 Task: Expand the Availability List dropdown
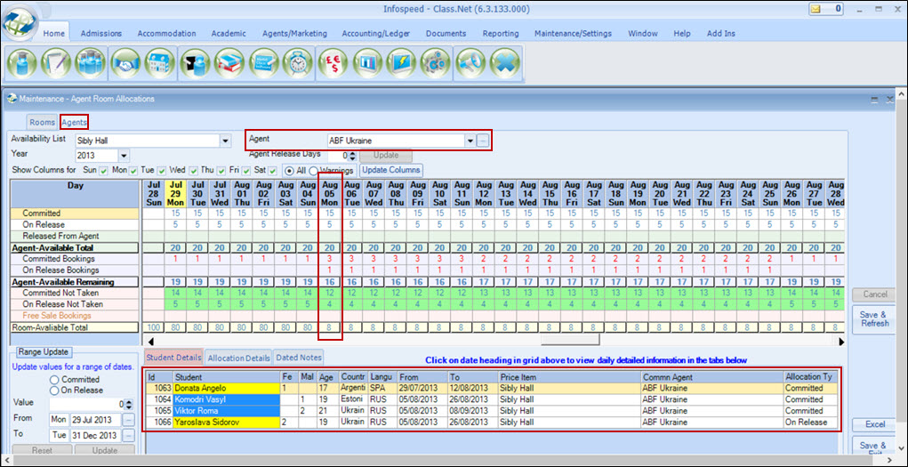225,141
